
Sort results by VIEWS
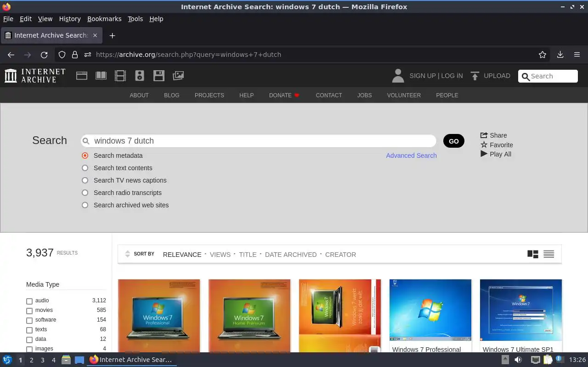point(220,255)
